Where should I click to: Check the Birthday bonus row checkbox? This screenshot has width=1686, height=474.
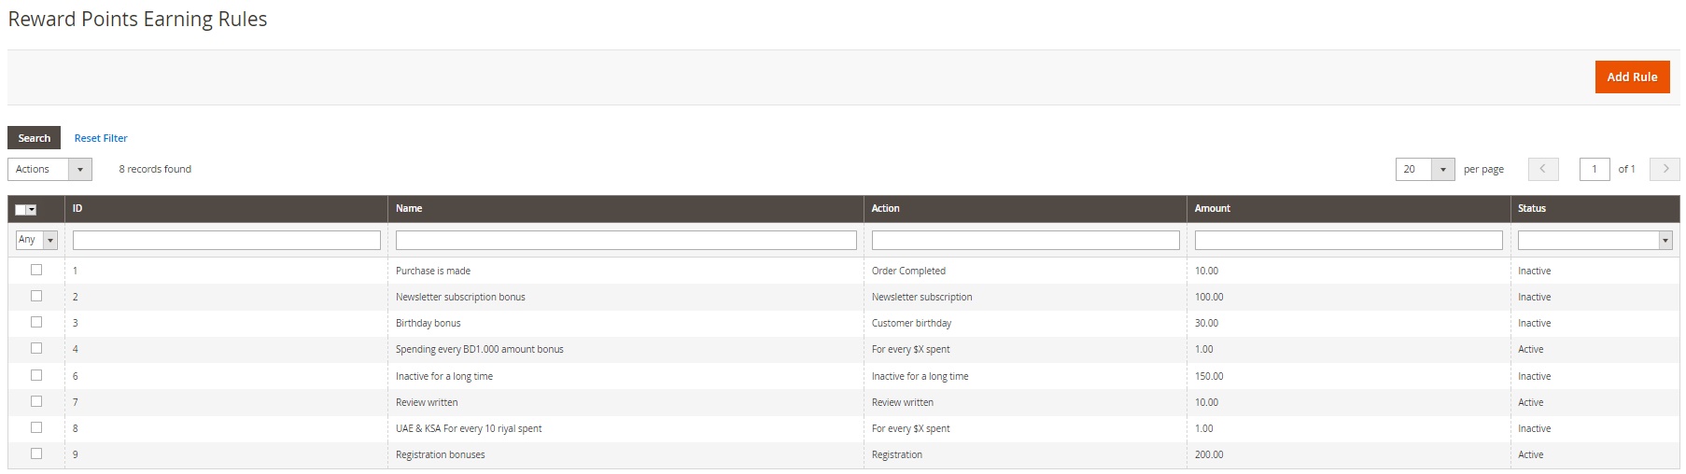click(36, 322)
